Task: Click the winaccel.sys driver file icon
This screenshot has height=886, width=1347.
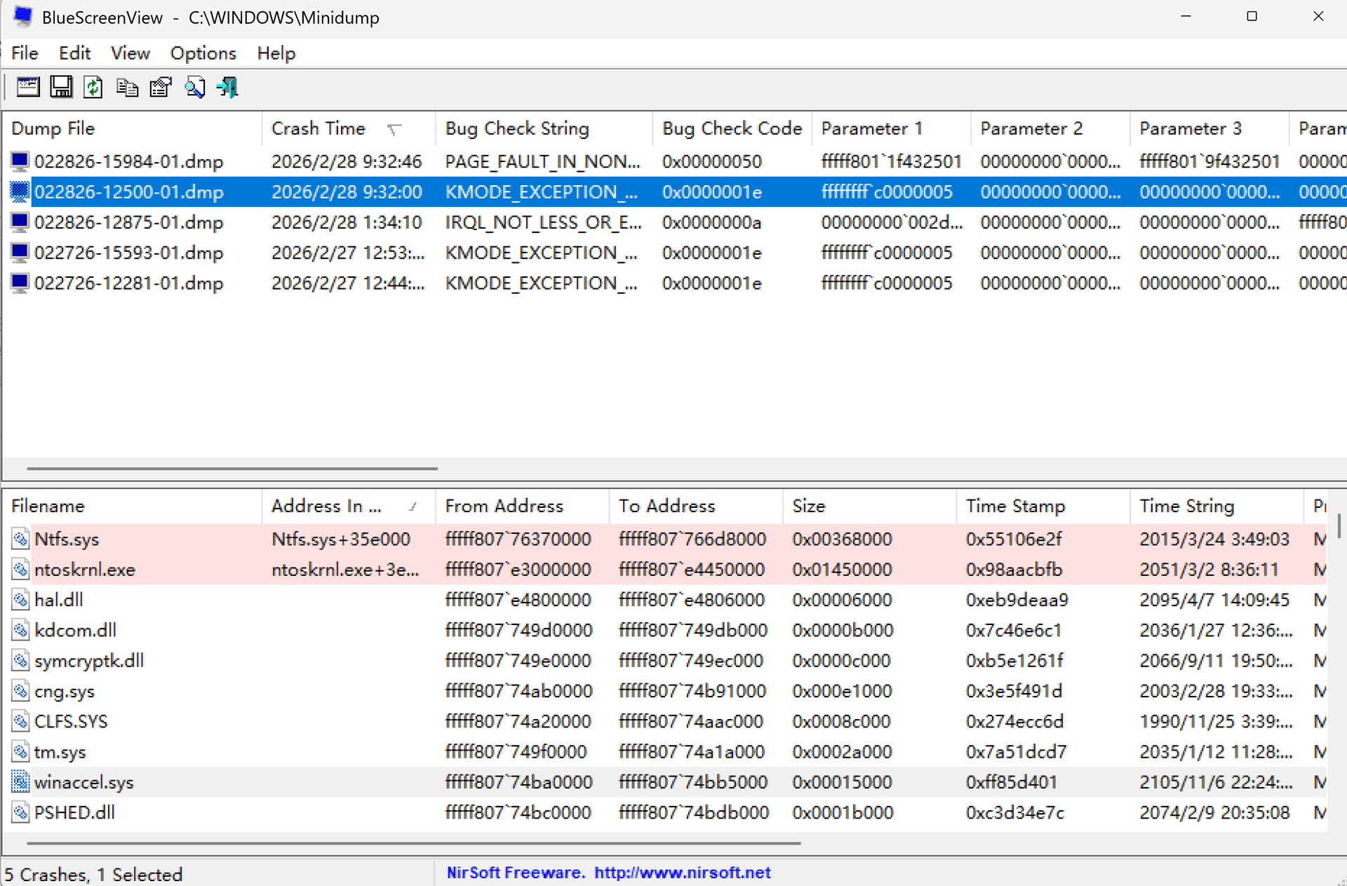Action: click(x=20, y=782)
